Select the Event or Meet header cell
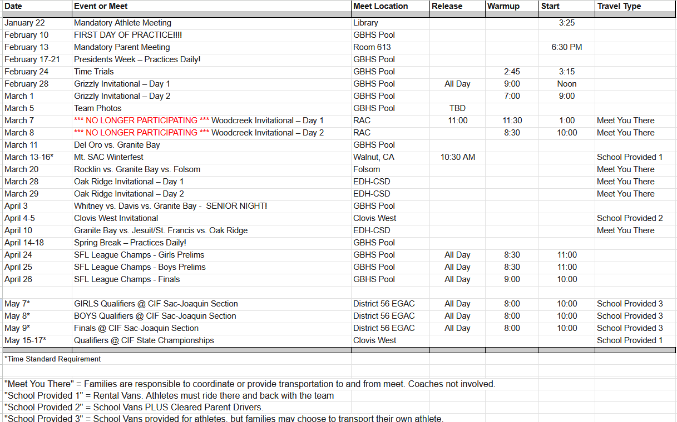Image resolution: width=677 pixels, height=422 pixels. 101,6
